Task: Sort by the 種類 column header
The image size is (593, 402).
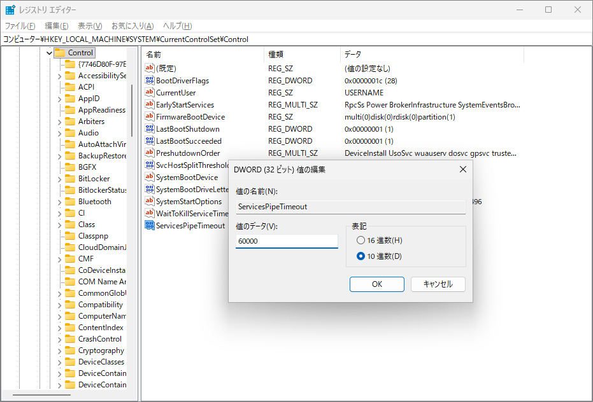Action: pos(302,55)
